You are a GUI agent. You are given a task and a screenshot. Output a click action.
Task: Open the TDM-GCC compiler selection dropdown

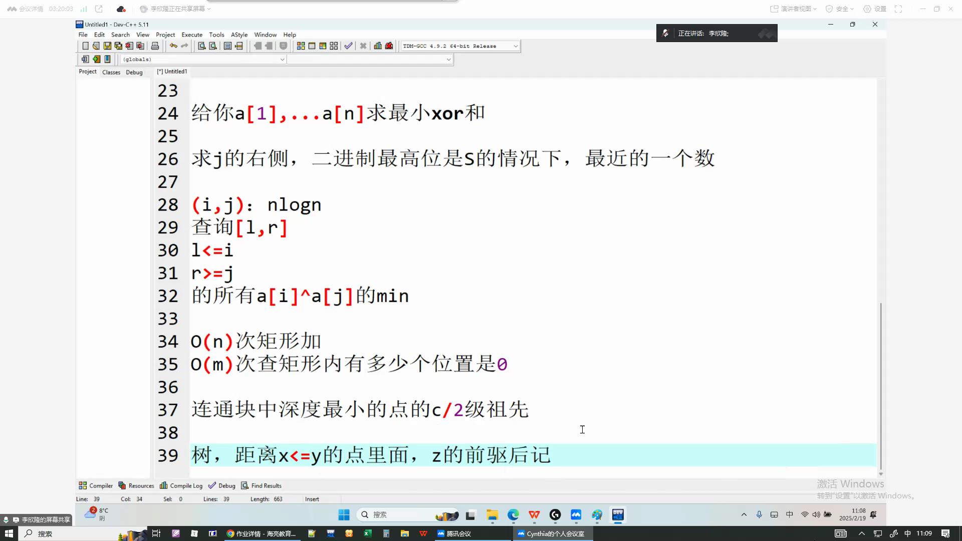515,46
